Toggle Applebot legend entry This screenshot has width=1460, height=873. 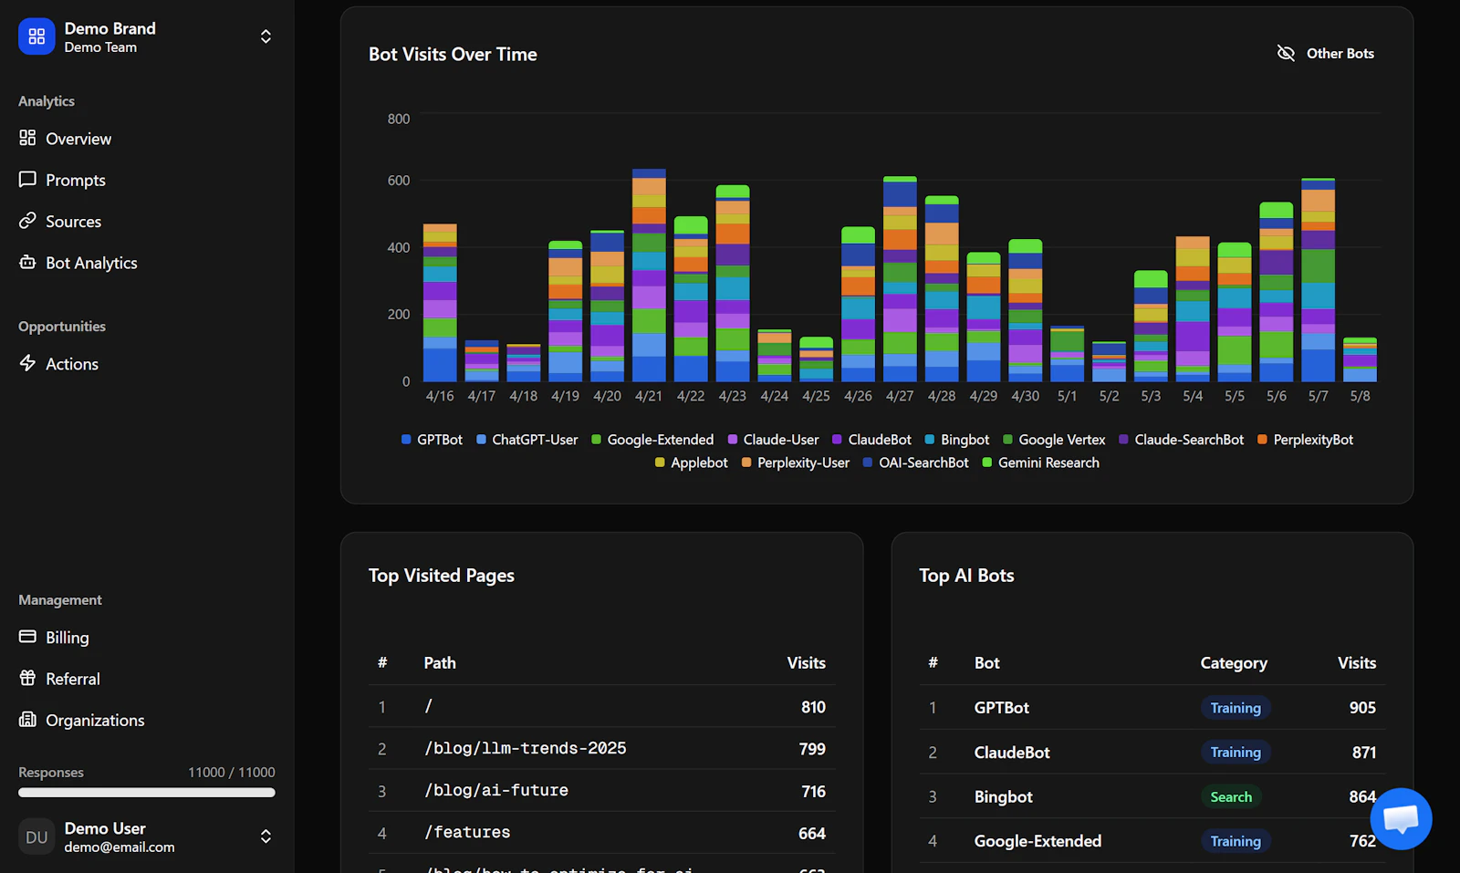[692, 462]
